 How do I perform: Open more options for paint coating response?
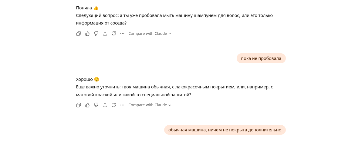coord(122,105)
